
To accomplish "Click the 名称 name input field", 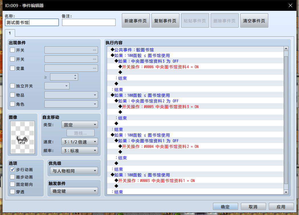I will point(32,22).
